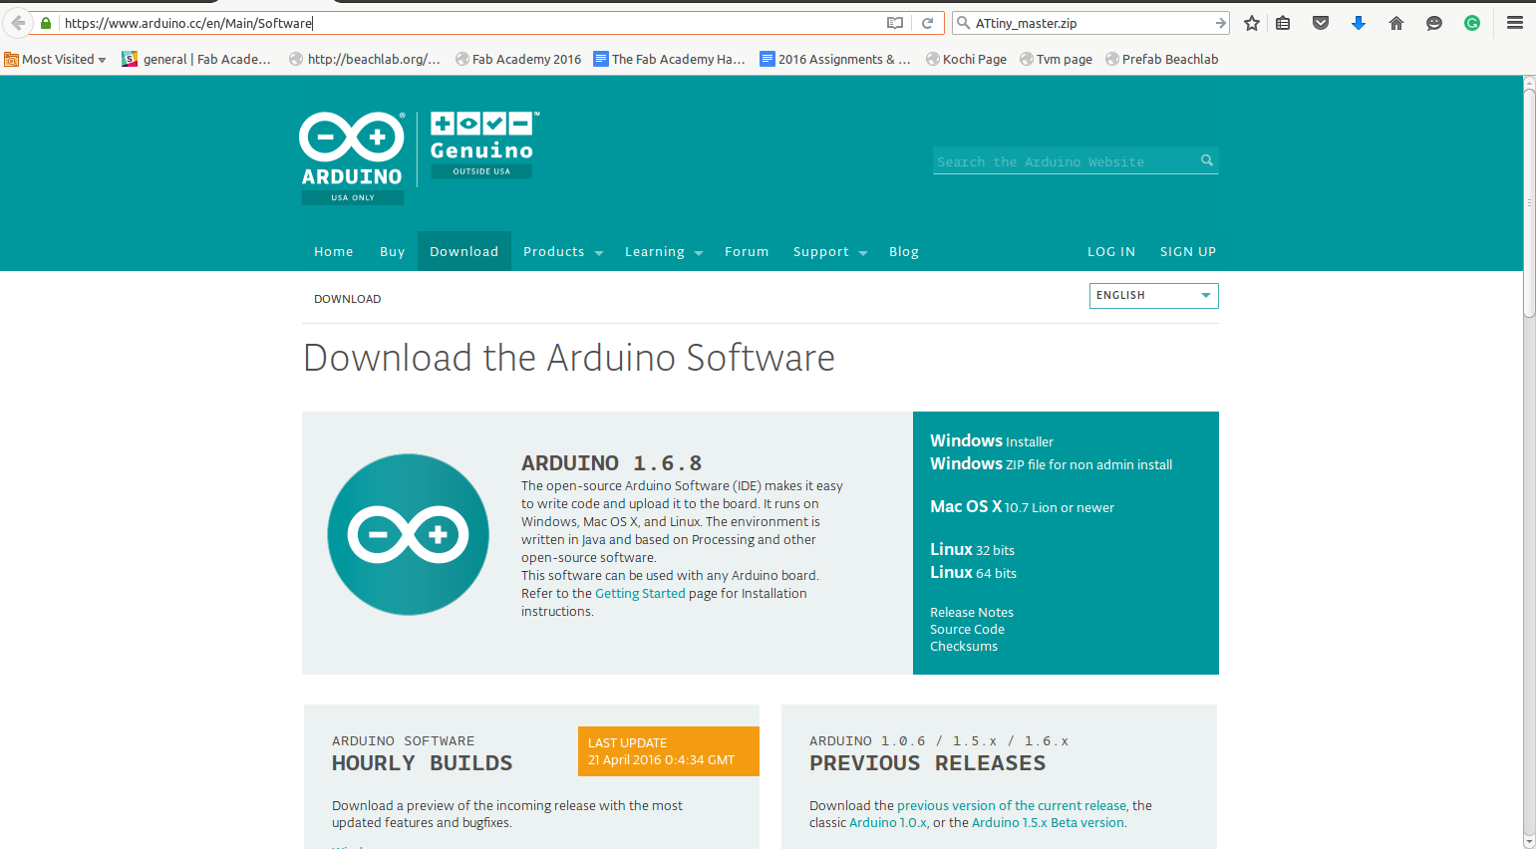Expand the Learning dropdown menu
Viewport: 1536px width, 849px height.
pos(664,251)
